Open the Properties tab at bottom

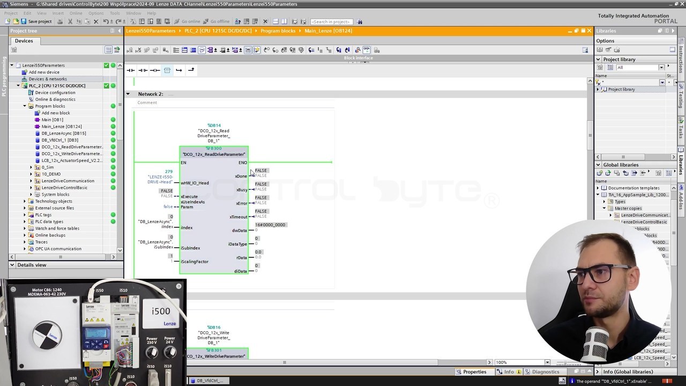pos(471,372)
